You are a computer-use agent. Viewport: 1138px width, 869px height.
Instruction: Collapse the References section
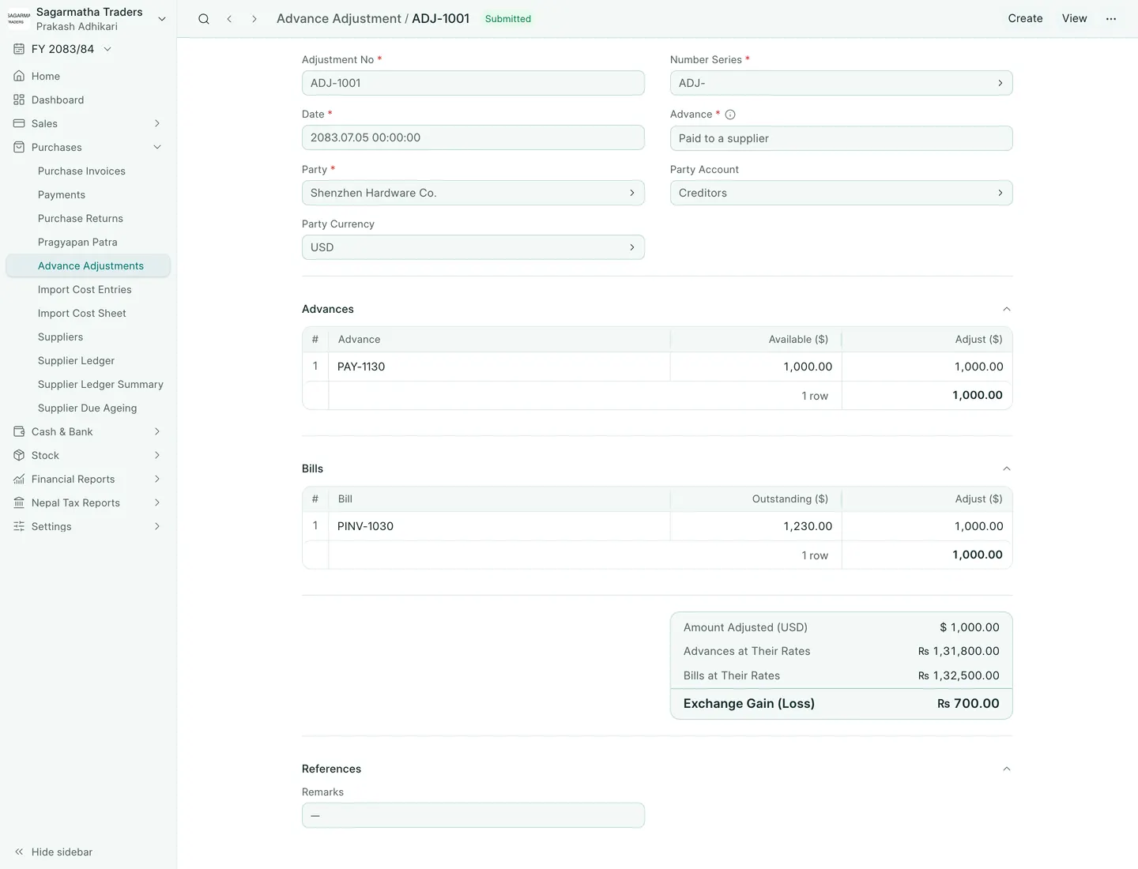[x=1007, y=769]
